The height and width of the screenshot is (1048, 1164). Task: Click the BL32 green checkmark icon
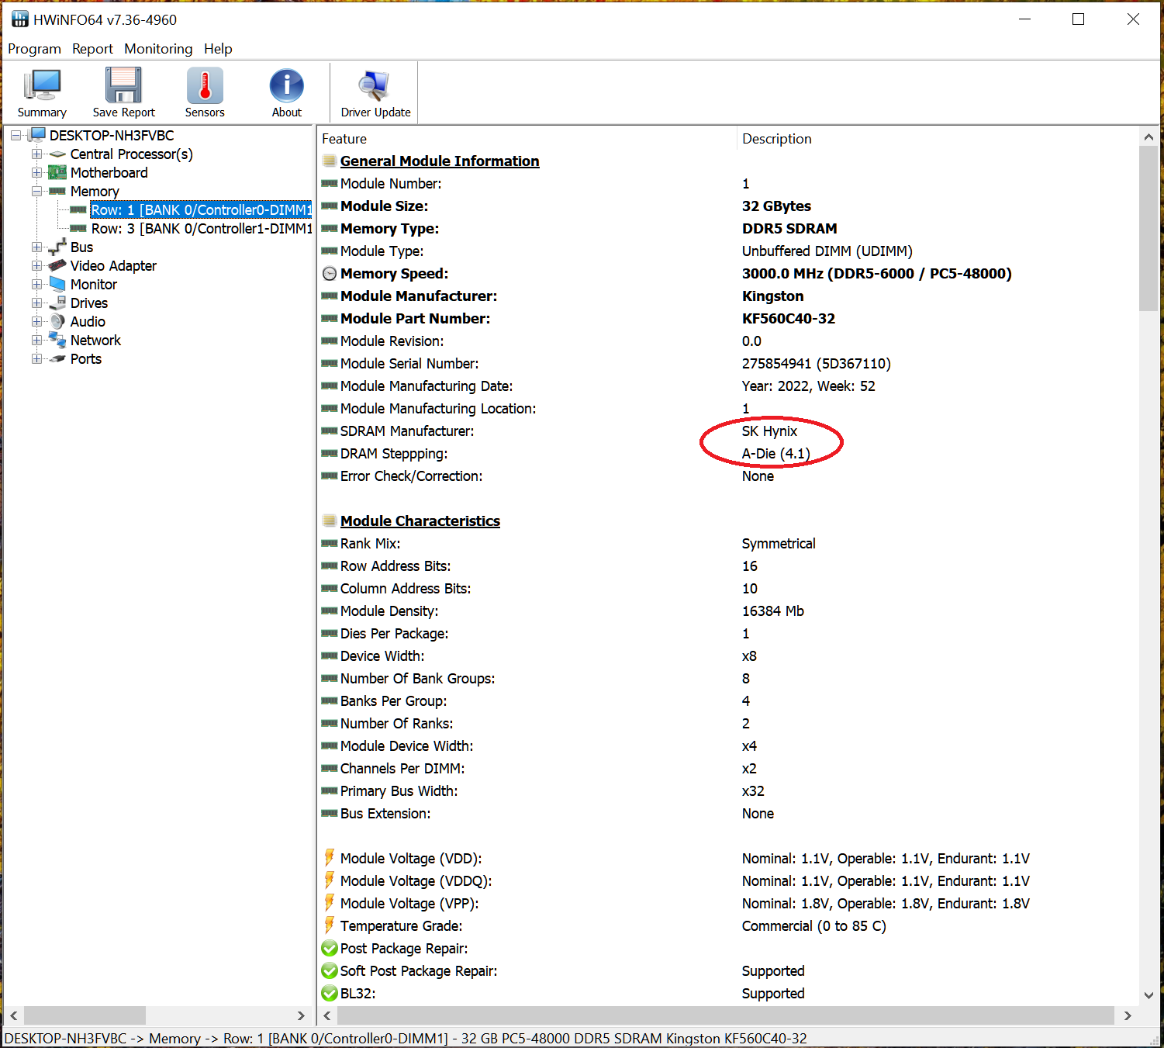[330, 993]
